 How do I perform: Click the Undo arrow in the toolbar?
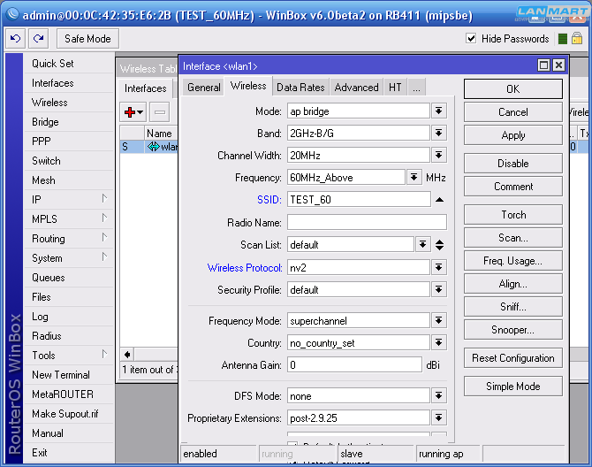coord(16,39)
